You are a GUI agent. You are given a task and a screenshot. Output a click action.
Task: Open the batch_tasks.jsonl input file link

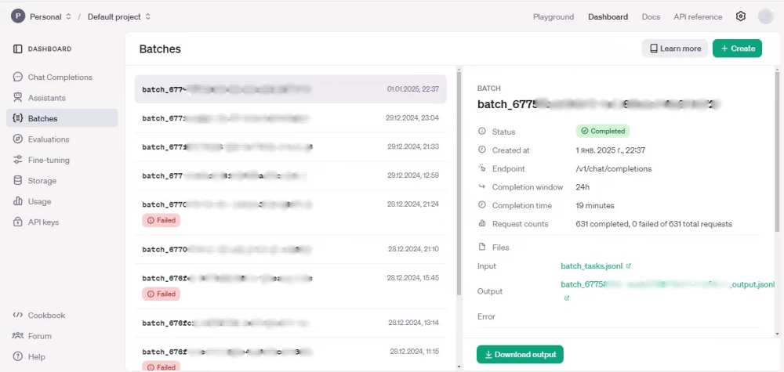pos(592,266)
